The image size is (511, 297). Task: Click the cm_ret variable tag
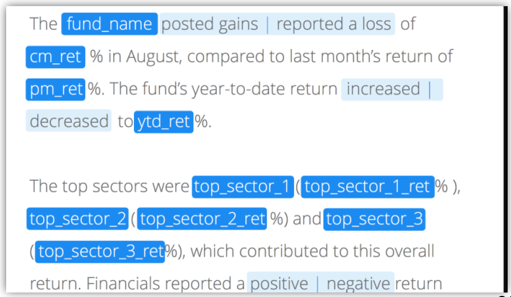55,57
